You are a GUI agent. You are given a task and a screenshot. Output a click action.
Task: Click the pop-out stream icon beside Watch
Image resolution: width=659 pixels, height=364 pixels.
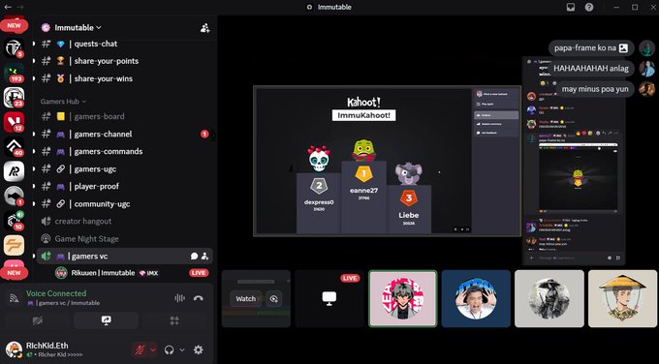tap(274, 299)
